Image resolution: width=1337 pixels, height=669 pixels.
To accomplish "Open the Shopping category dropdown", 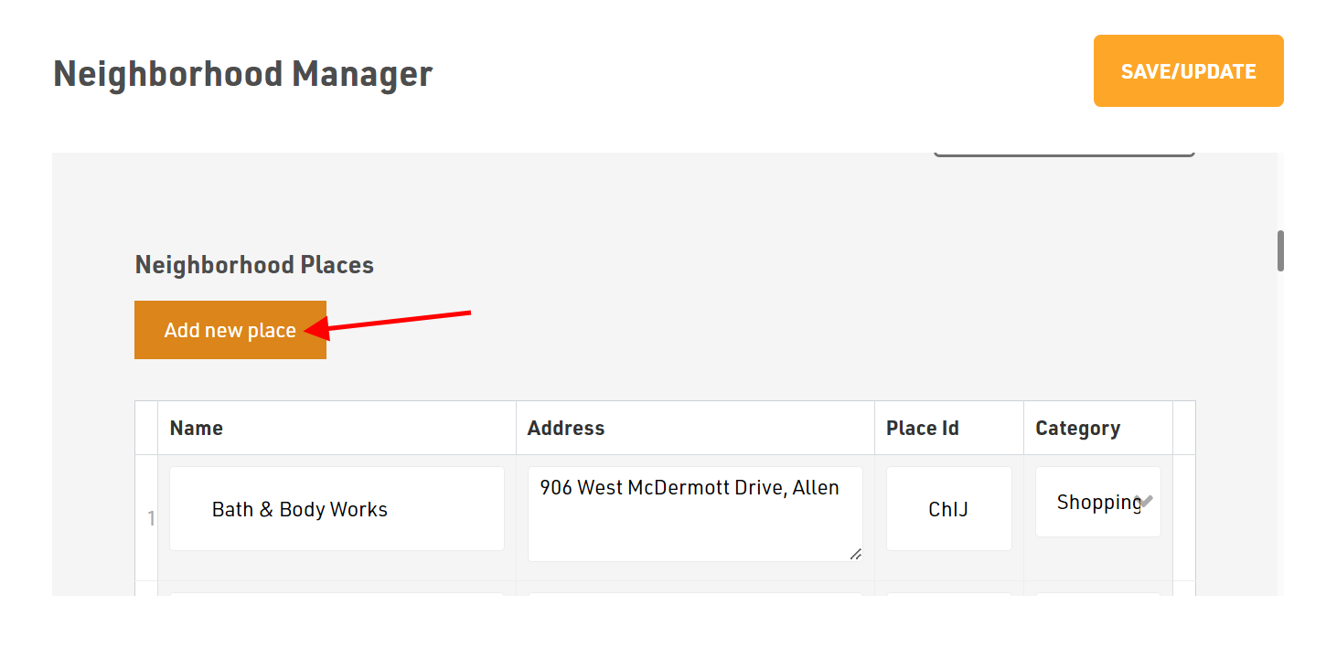I will [x=1098, y=502].
